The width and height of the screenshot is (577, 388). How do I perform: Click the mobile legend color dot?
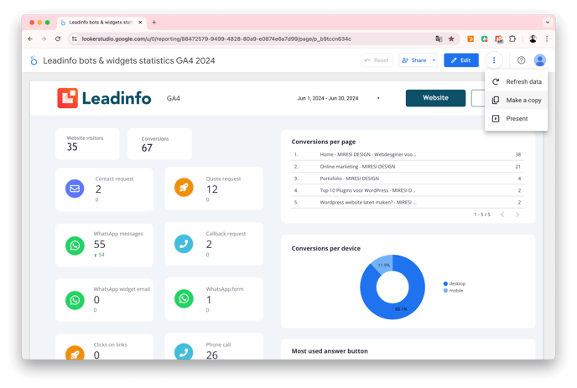445,291
